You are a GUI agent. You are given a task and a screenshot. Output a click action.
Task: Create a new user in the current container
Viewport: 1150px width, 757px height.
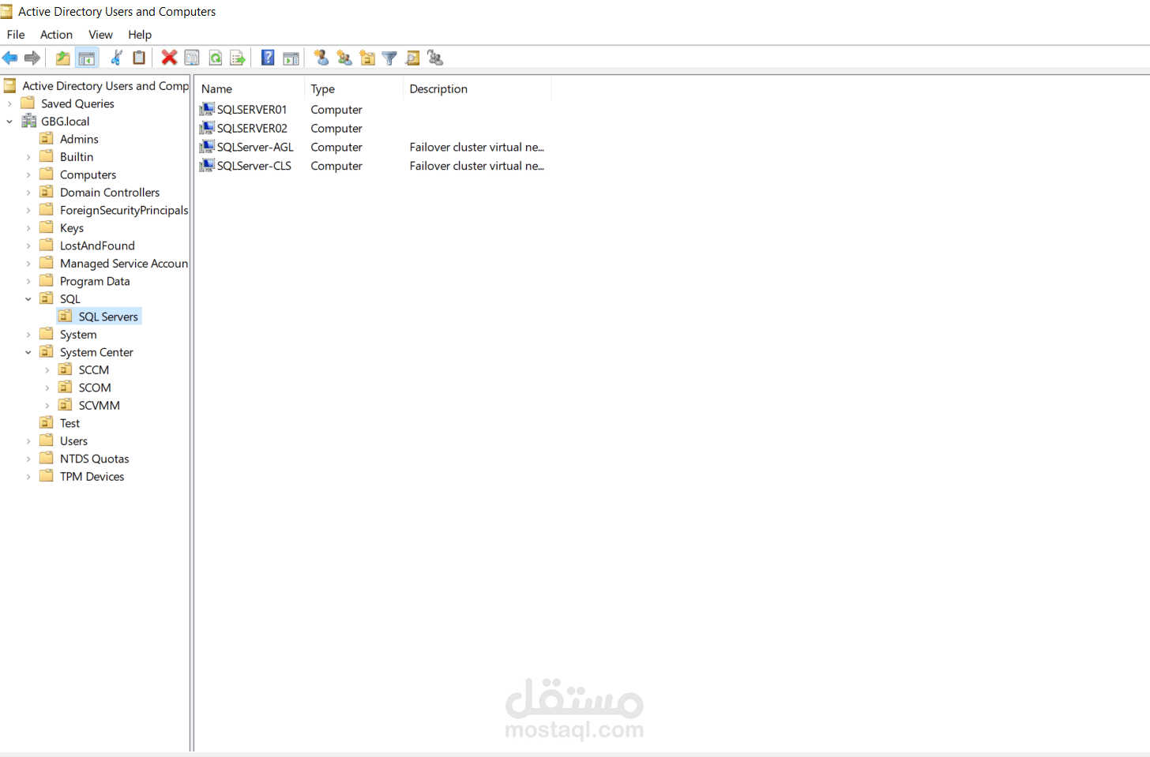(x=321, y=58)
